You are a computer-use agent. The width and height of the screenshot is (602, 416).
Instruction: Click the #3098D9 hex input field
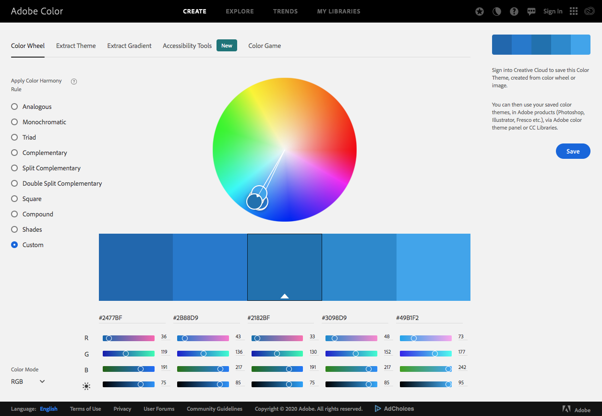pyautogui.click(x=355, y=318)
